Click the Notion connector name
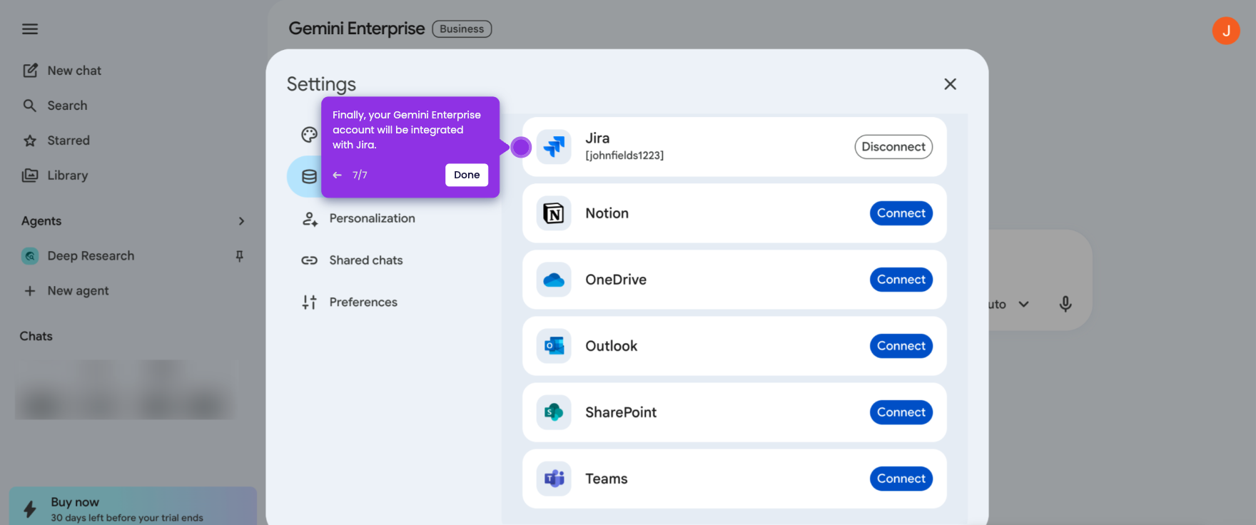The height and width of the screenshot is (525, 1256). pyautogui.click(x=607, y=213)
